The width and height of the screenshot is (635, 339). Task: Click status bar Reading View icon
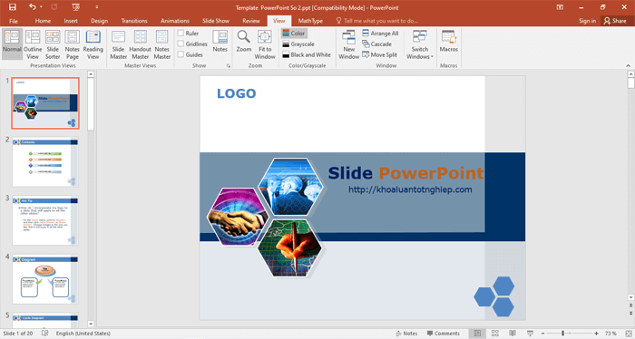click(x=513, y=334)
